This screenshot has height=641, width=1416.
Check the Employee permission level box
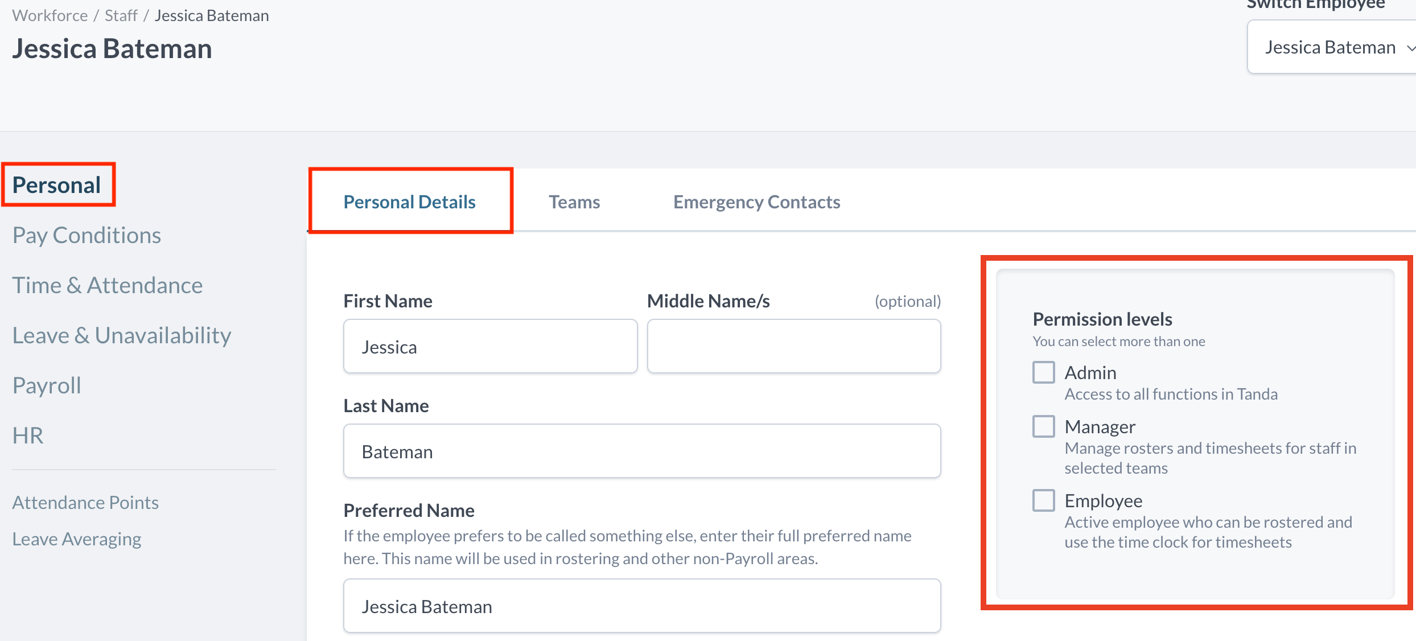click(1044, 500)
